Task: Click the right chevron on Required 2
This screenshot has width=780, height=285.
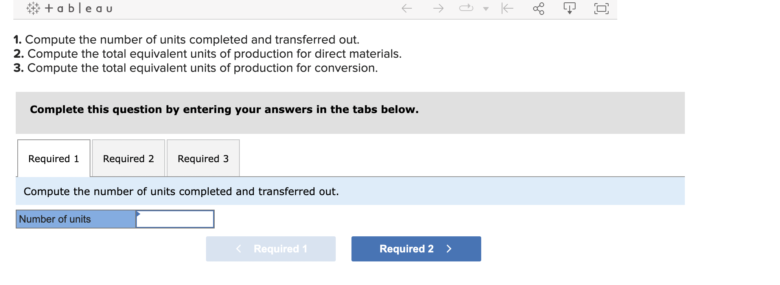Action: (x=449, y=249)
